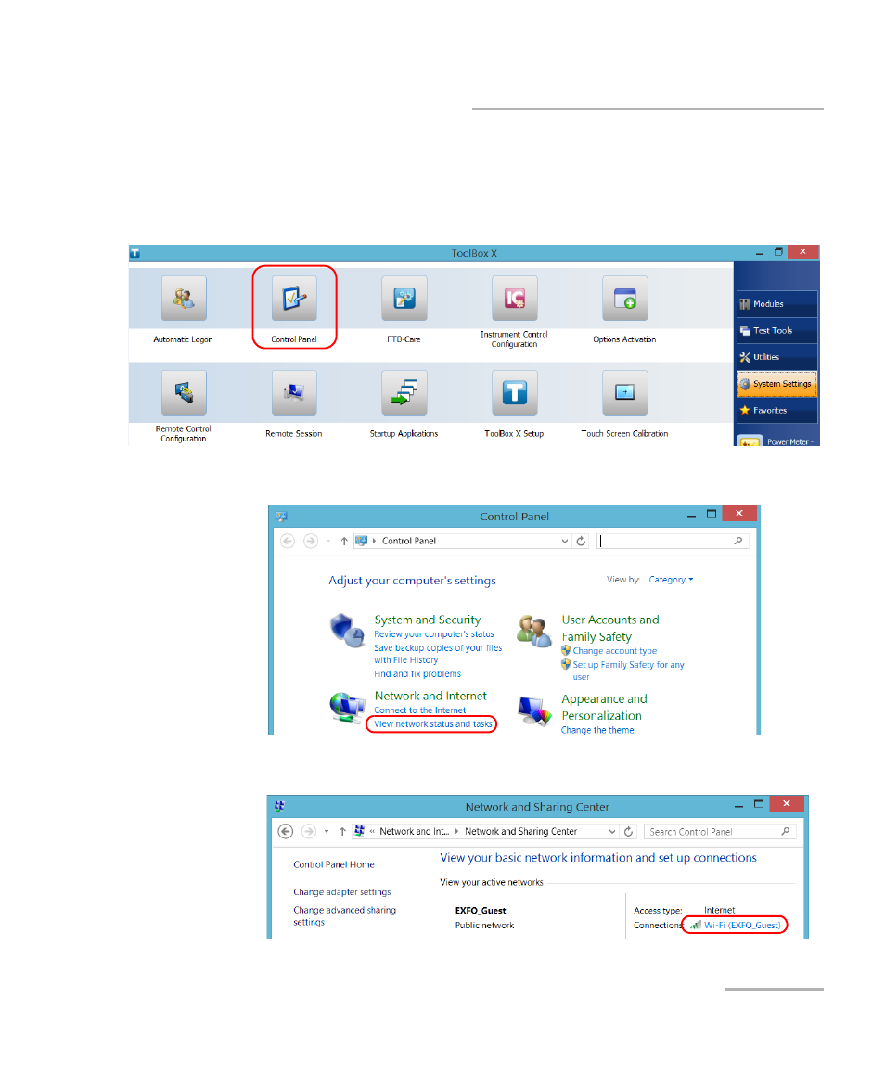Refresh the Control Panel window
The width and height of the screenshot is (885, 1074).
581,541
